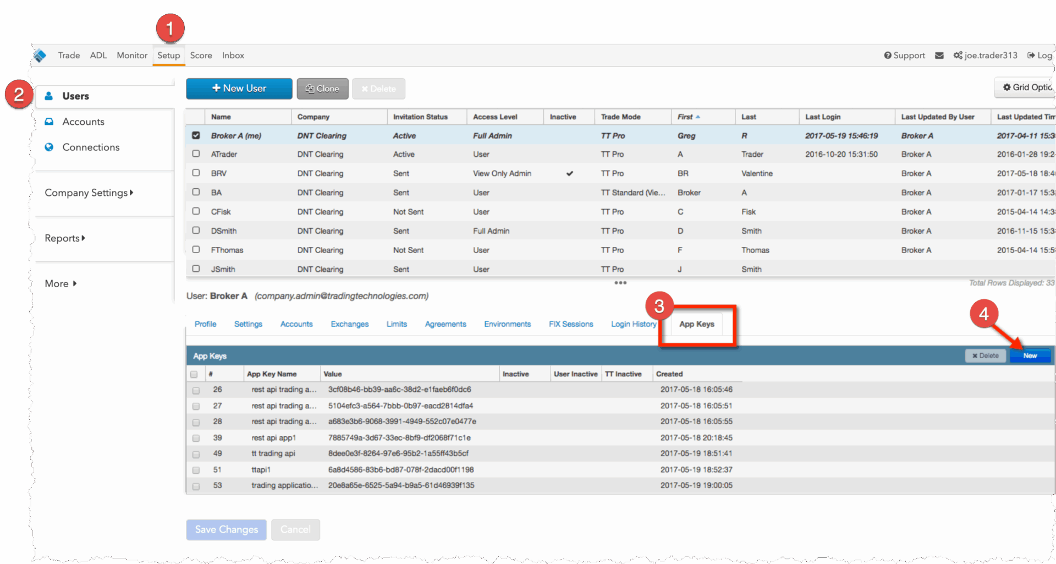Click the three-dots panel splitter
Screen dimensions: 1056x564
point(620,283)
